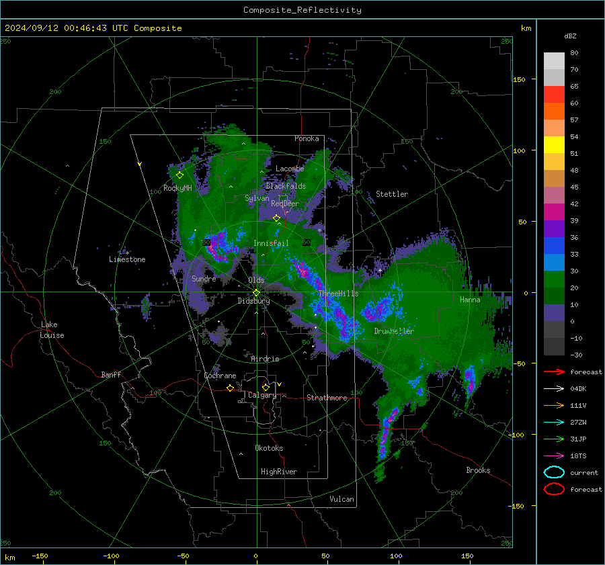Image resolution: width=605 pixels, height=565 pixels.
Task: Click the Brooks city label
Action: tap(478, 470)
